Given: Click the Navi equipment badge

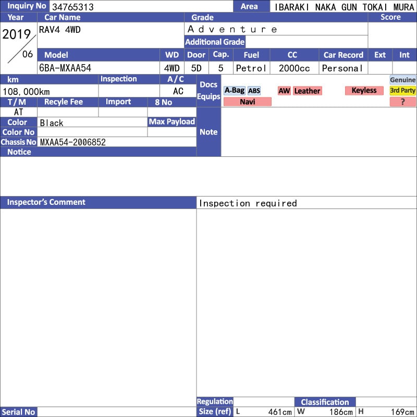Looking at the screenshot, I should pos(247,102).
